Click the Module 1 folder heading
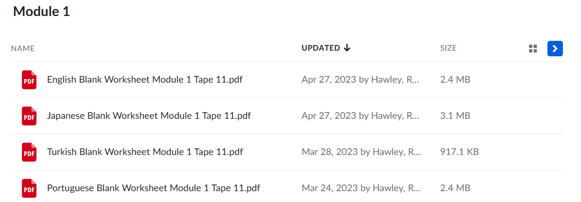Viewport: 581px width, 202px height. [x=41, y=11]
